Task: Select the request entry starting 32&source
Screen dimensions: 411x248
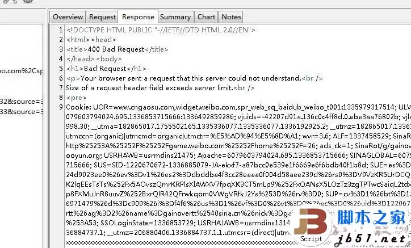Action: 22,102
